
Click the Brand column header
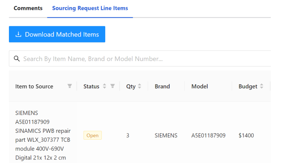click(162, 86)
